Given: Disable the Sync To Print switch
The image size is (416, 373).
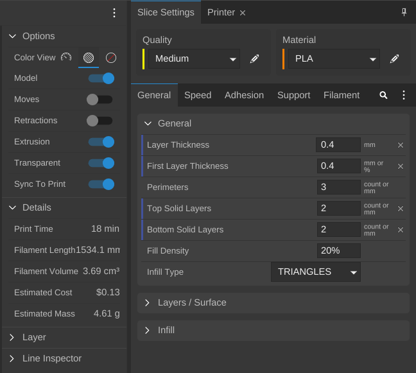Looking at the screenshot, I should [101, 184].
